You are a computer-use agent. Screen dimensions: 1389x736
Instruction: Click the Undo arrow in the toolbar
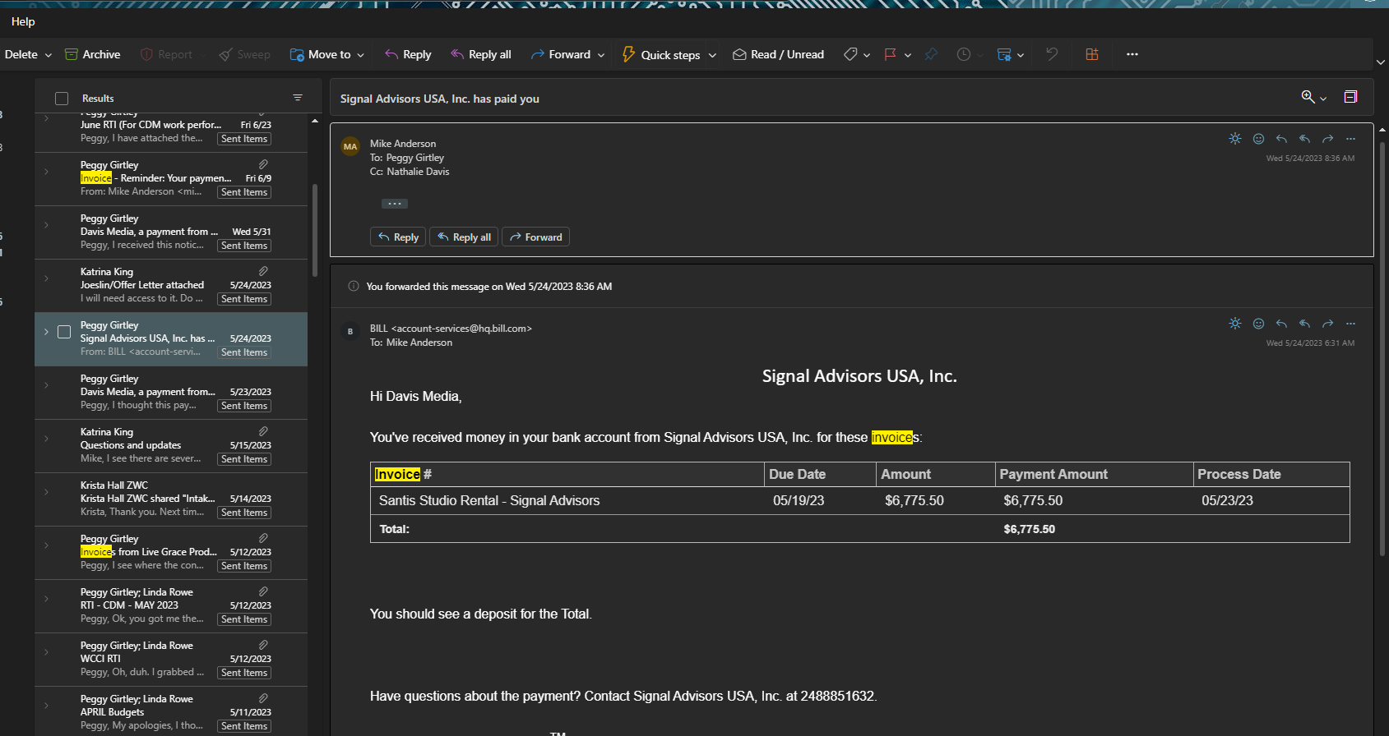pyautogui.click(x=1052, y=54)
